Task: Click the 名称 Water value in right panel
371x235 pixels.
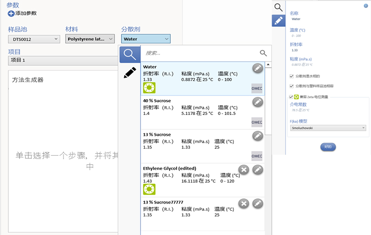Action: click(x=296, y=19)
